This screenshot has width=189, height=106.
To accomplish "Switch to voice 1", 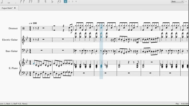I will pos(65,1).
